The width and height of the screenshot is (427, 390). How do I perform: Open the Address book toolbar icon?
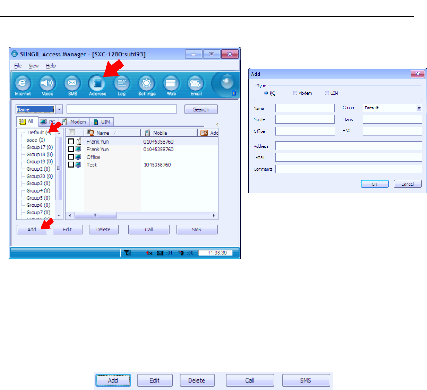97,85
